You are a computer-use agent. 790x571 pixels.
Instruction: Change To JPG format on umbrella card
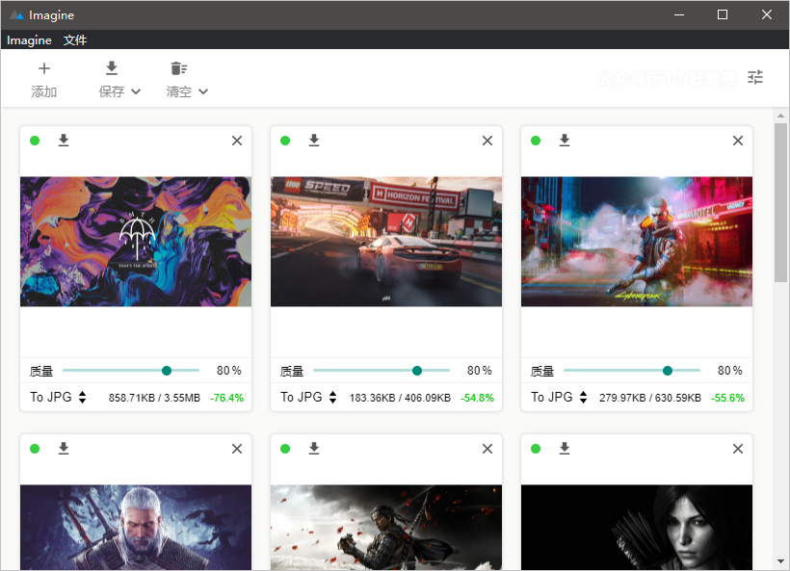(x=58, y=397)
